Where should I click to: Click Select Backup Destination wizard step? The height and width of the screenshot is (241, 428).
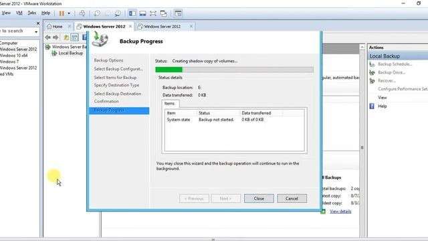pyautogui.click(x=118, y=94)
